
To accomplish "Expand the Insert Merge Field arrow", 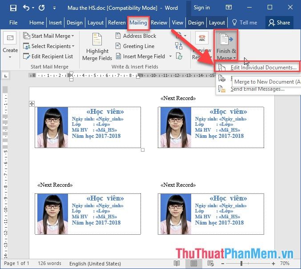I will [169, 56].
